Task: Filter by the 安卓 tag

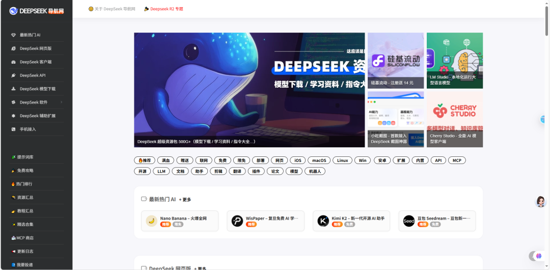Action: pos(382,160)
